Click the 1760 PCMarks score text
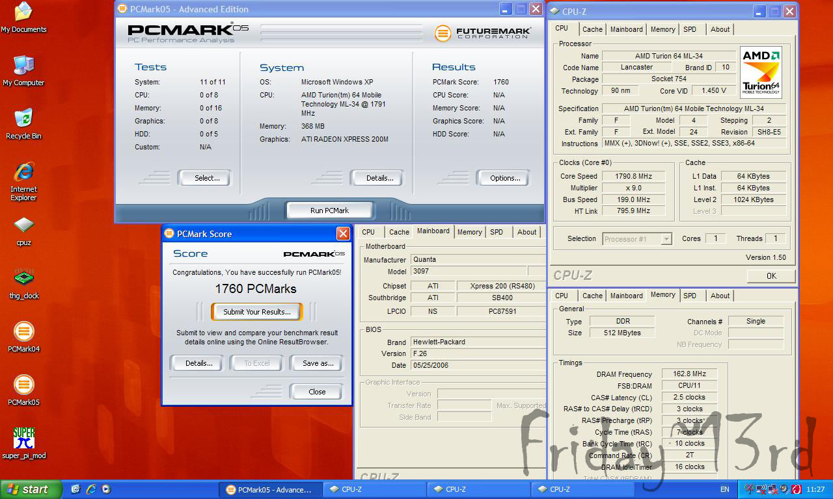Image resolution: width=833 pixels, height=499 pixels. click(256, 288)
